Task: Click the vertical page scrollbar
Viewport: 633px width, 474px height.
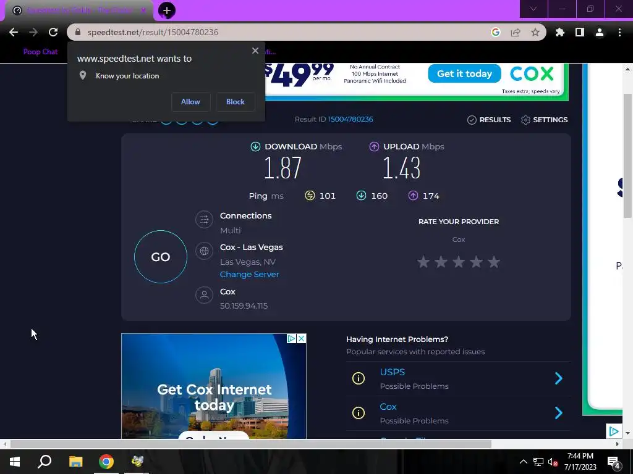Action: [627, 156]
